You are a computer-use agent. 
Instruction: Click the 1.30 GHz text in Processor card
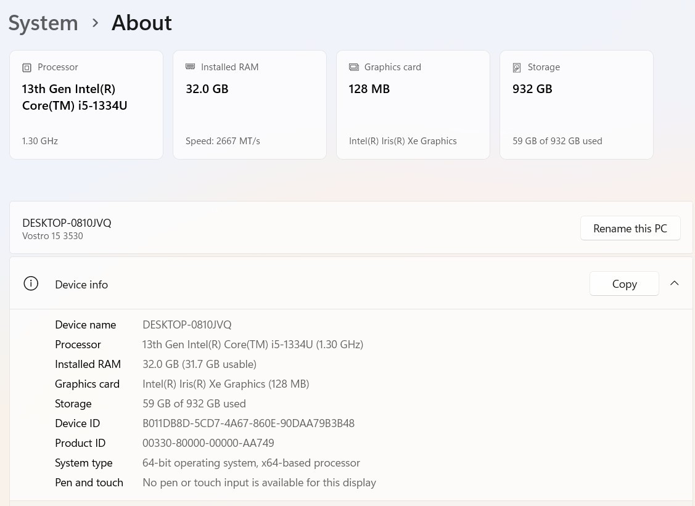[40, 141]
